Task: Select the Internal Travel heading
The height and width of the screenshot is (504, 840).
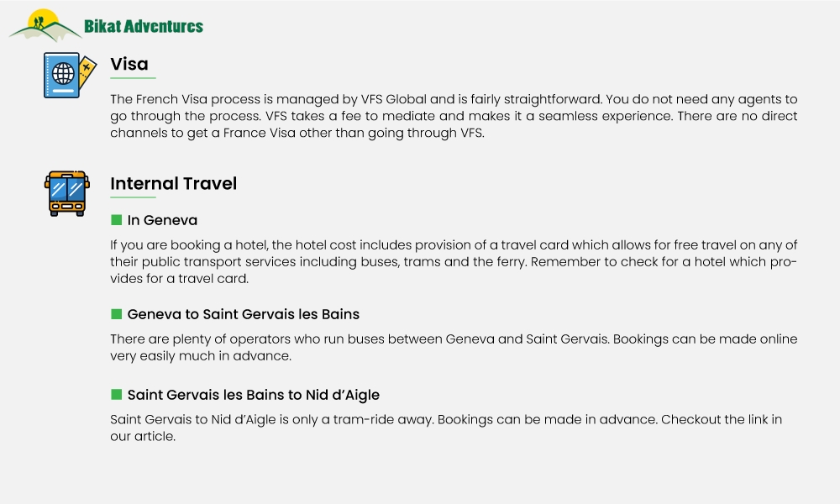Action: (174, 184)
